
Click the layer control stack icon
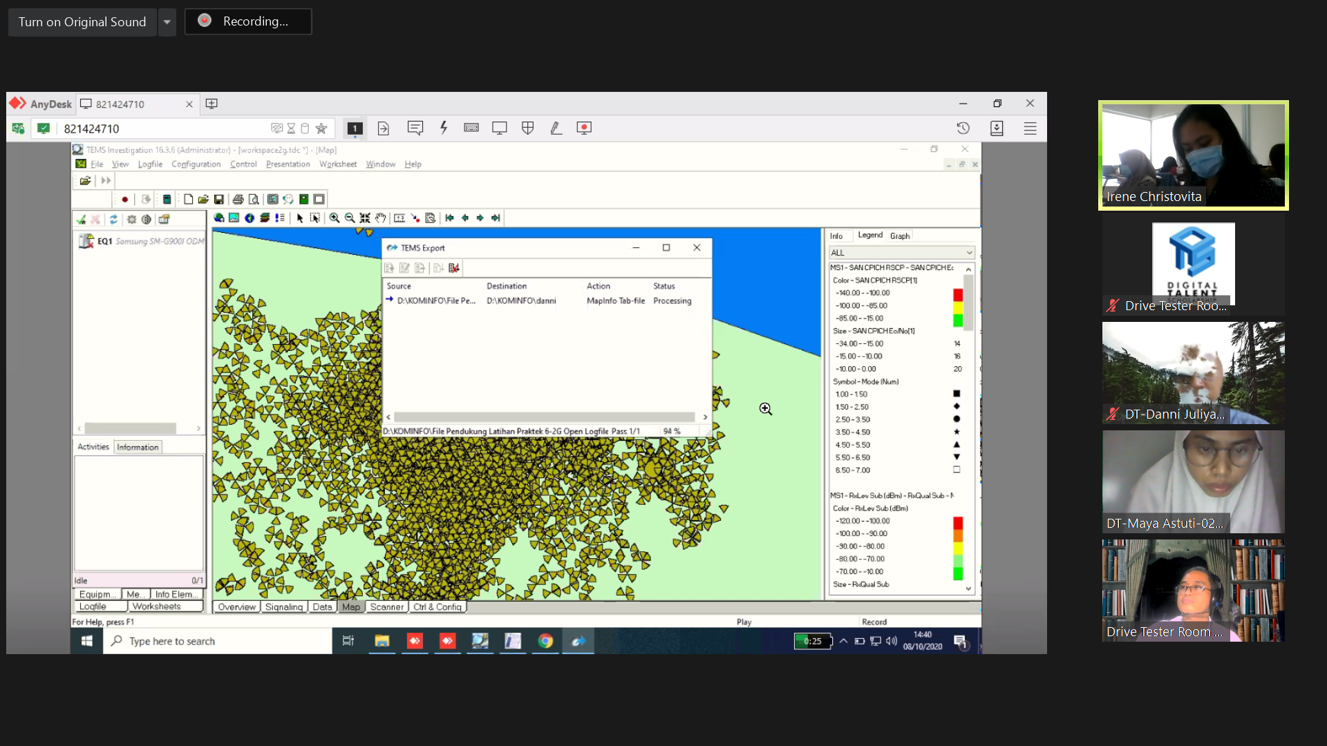point(265,218)
